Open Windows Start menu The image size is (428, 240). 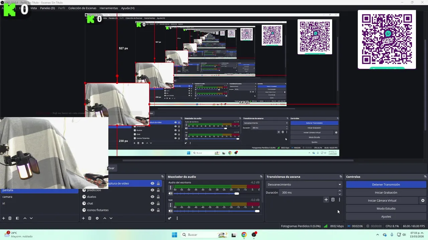click(174, 235)
